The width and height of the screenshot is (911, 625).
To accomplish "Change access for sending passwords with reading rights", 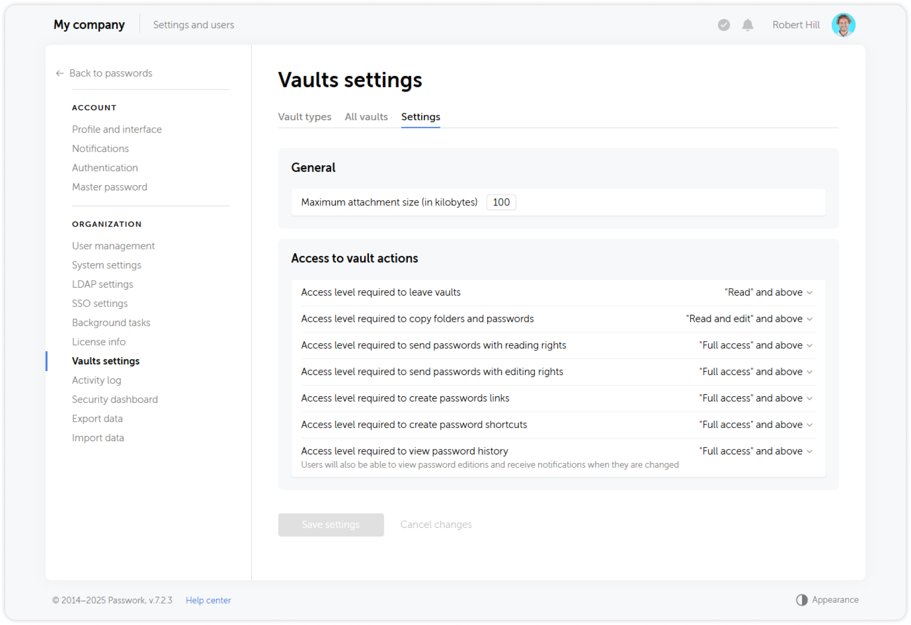I will coord(755,345).
